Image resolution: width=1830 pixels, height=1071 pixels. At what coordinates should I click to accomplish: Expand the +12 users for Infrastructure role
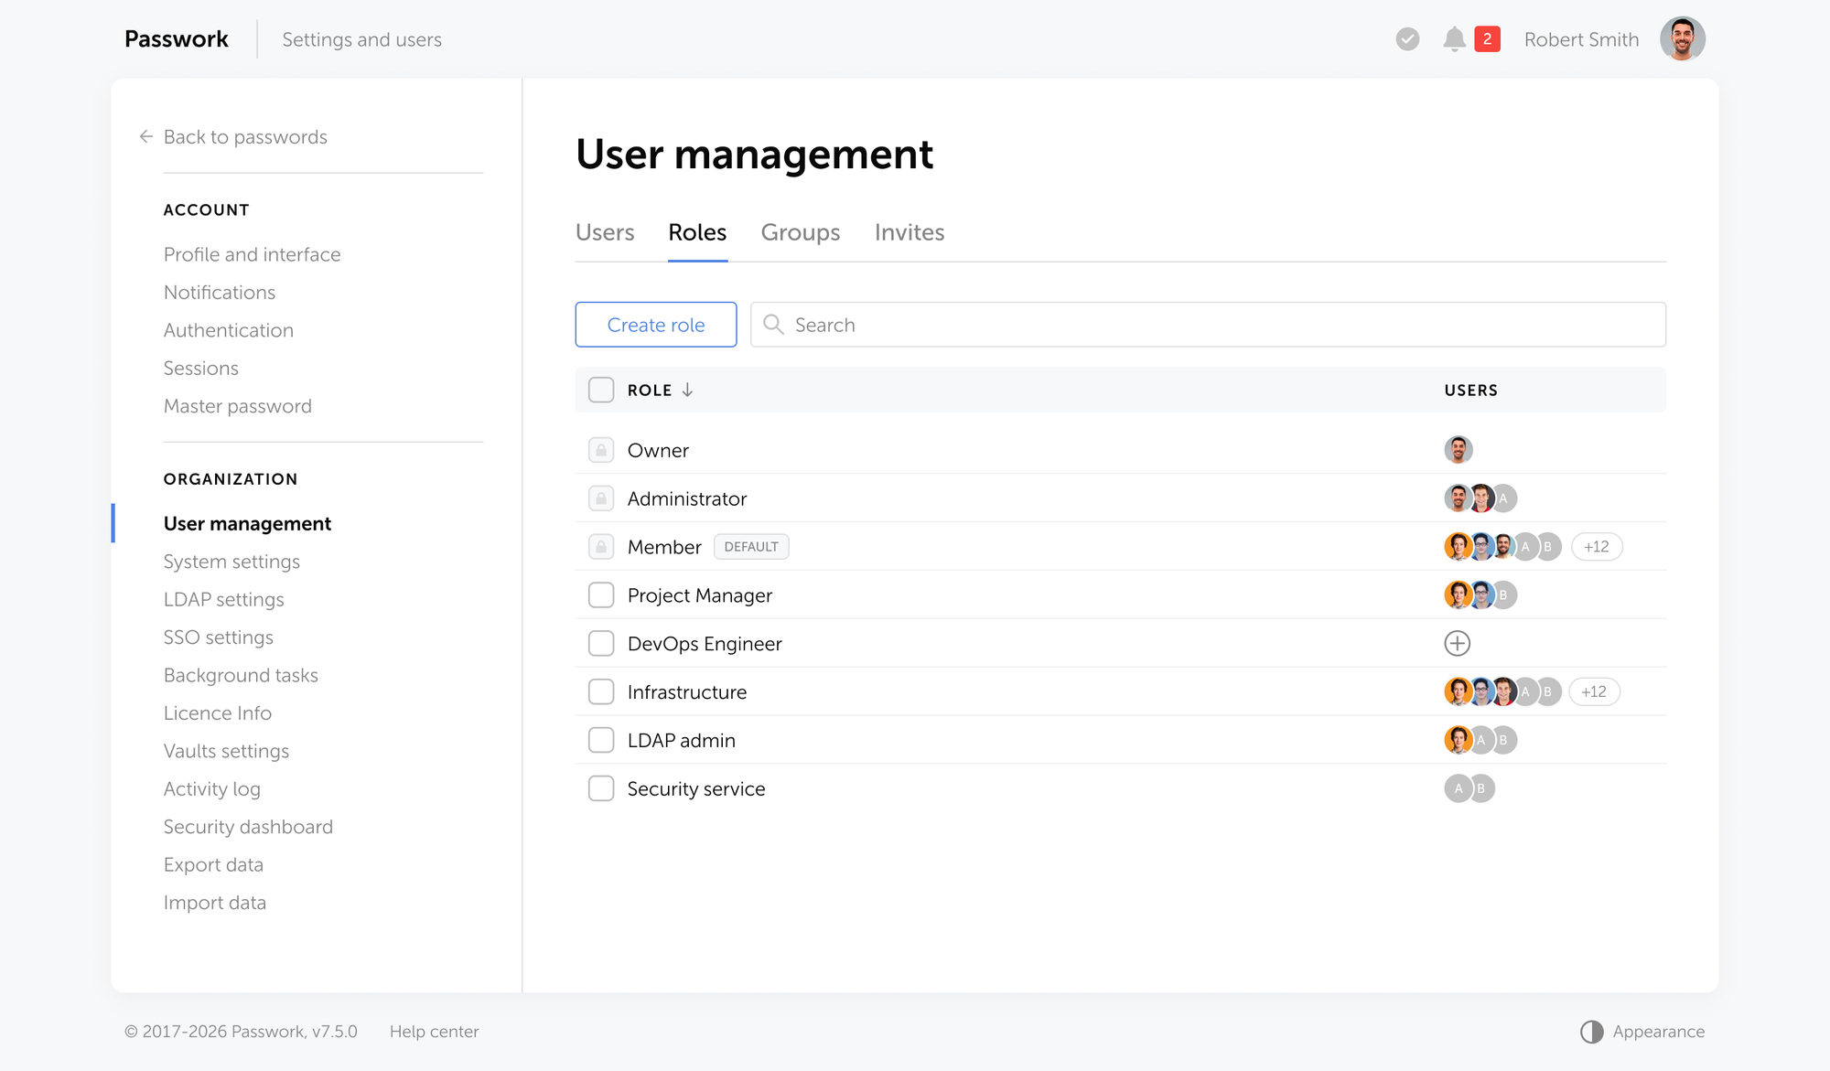click(1594, 691)
